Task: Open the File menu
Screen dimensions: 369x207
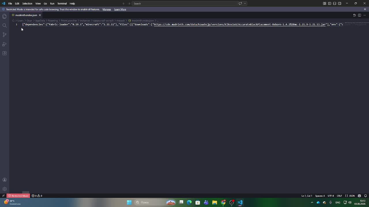Action: pyautogui.click(x=10, y=3)
